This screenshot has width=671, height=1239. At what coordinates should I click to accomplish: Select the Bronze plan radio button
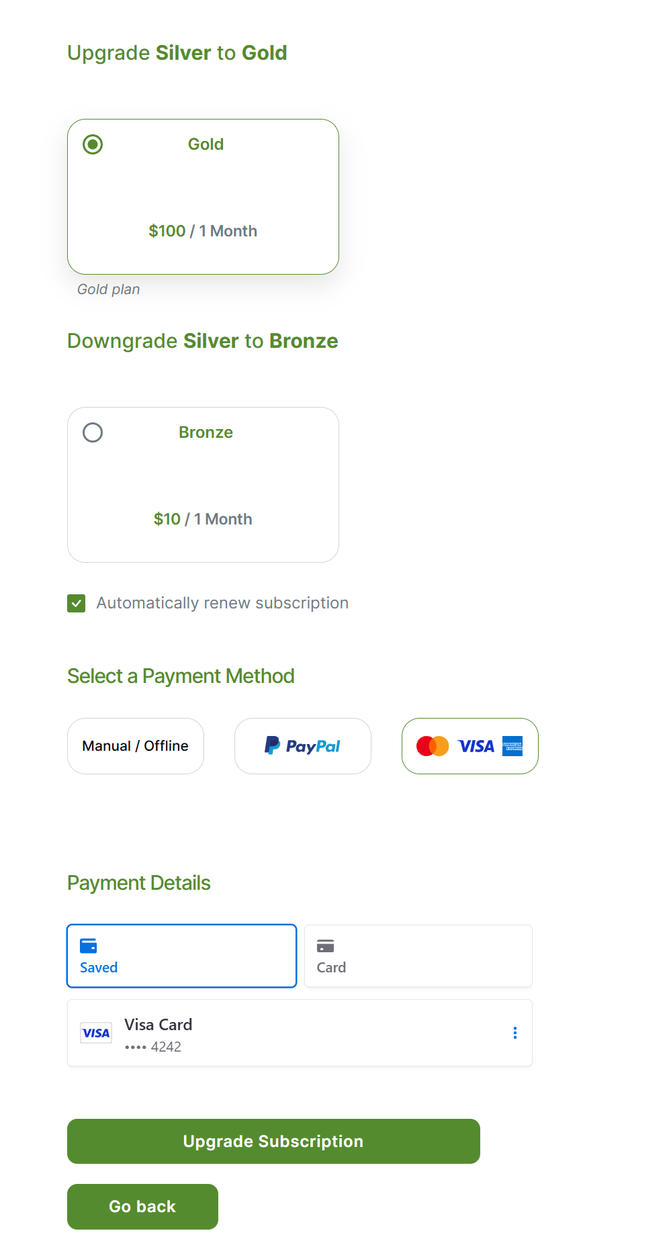[x=93, y=432]
